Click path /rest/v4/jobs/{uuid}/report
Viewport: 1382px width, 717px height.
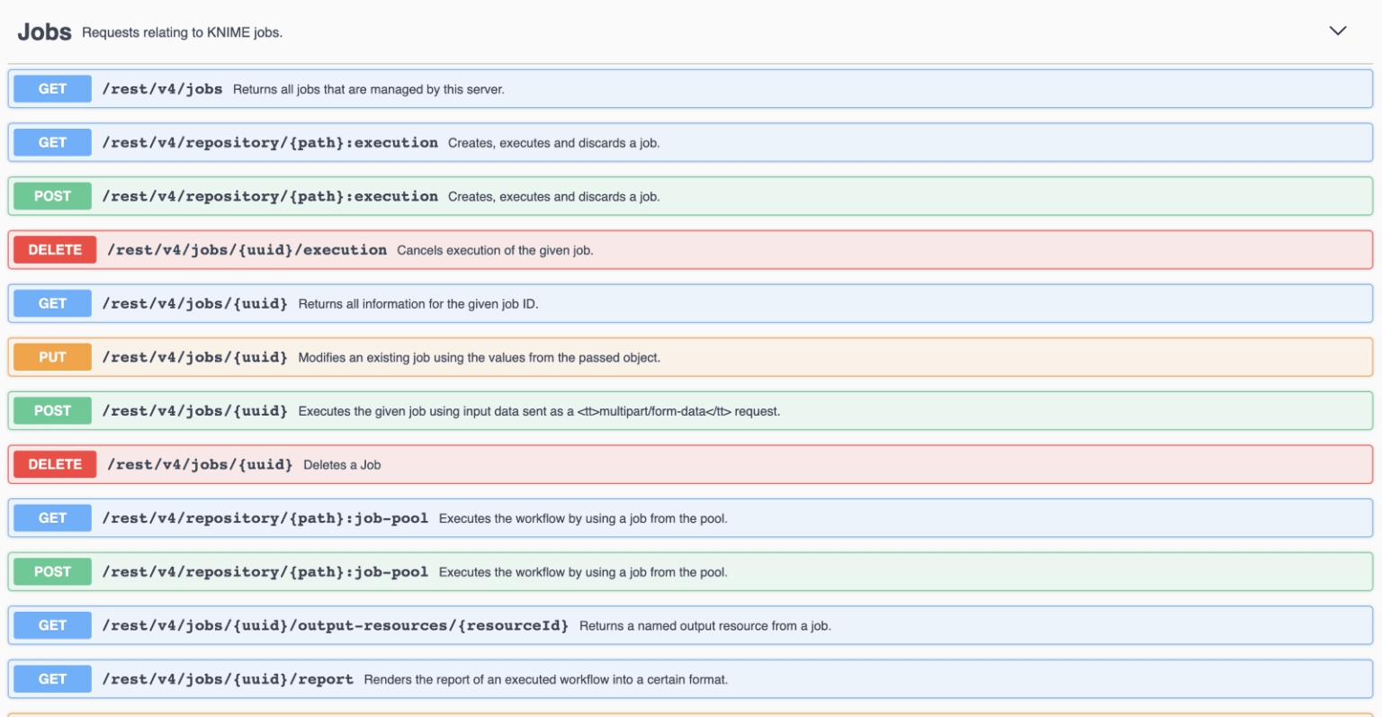228,679
